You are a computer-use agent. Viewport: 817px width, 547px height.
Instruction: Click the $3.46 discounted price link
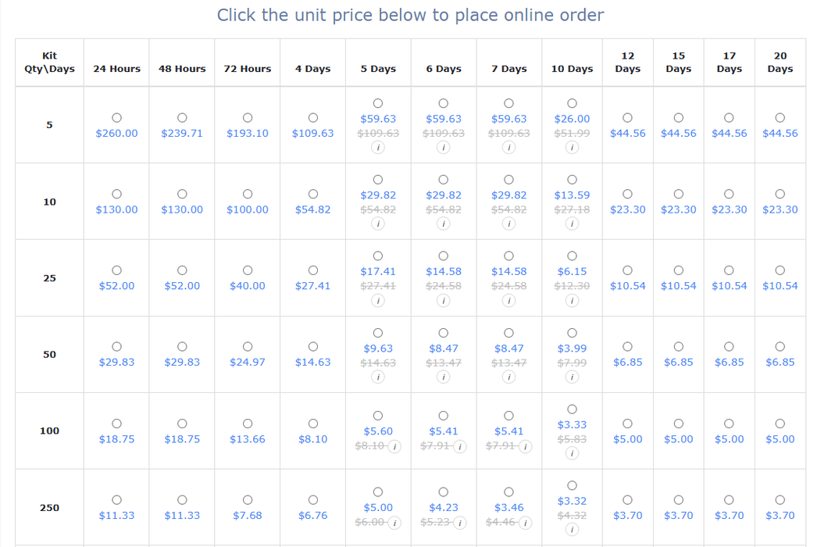(508, 507)
